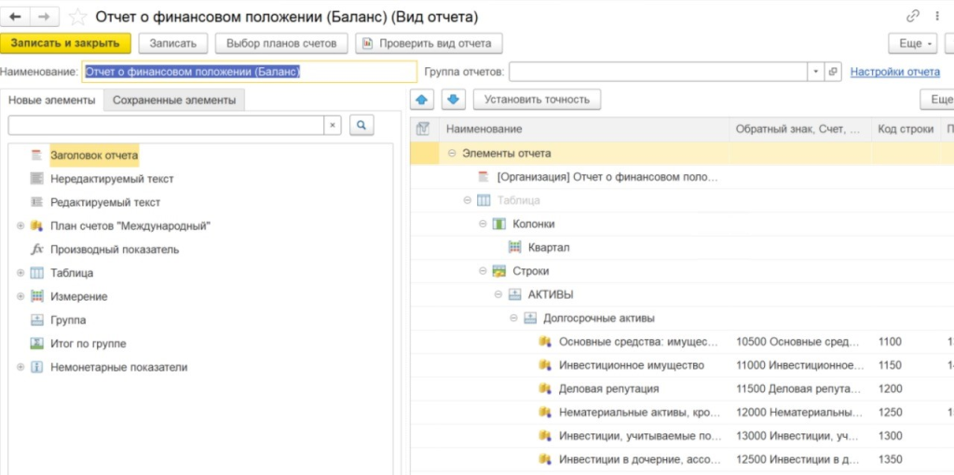Move element down with blue arrow
The width and height of the screenshot is (954, 475).
tap(453, 100)
